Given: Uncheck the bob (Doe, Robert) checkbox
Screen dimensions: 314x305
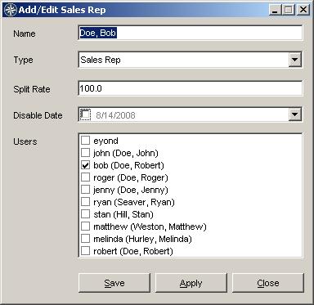Looking at the screenshot, I should (x=85, y=165).
